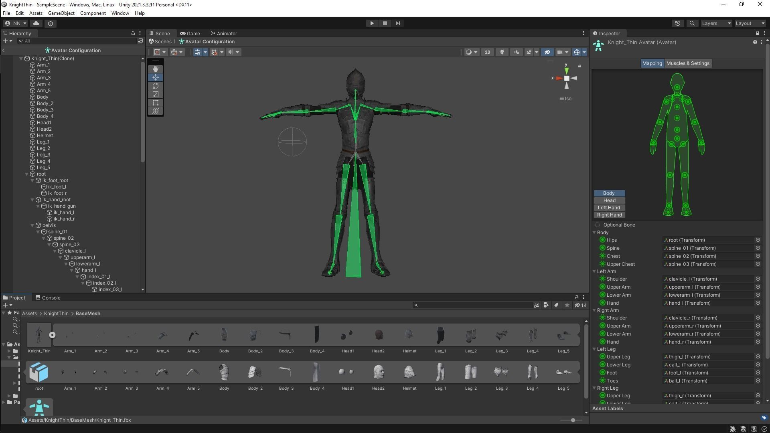770x433 pixels.
Task: Toggle scene lighting icon
Action: (x=502, y=52)
